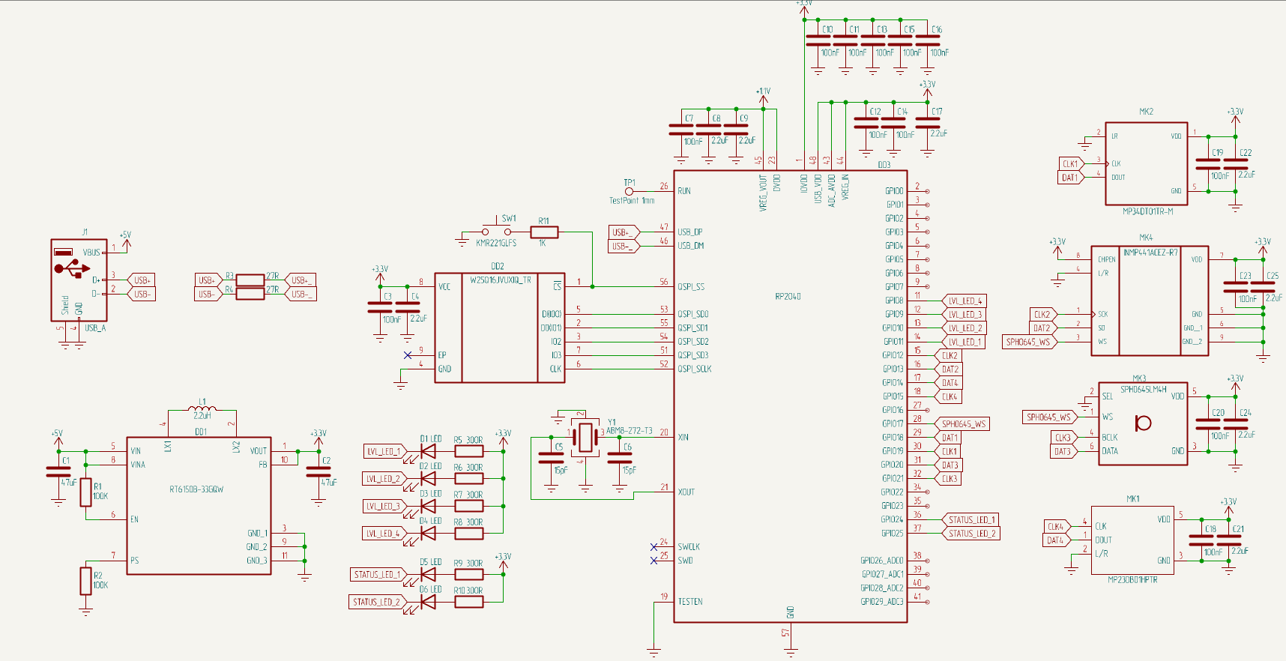Click the MP23DB01HPTR microphone MK1 component
This screenshot has height=661, width=1286.
pyautogui.click(x=1132, y=540)
